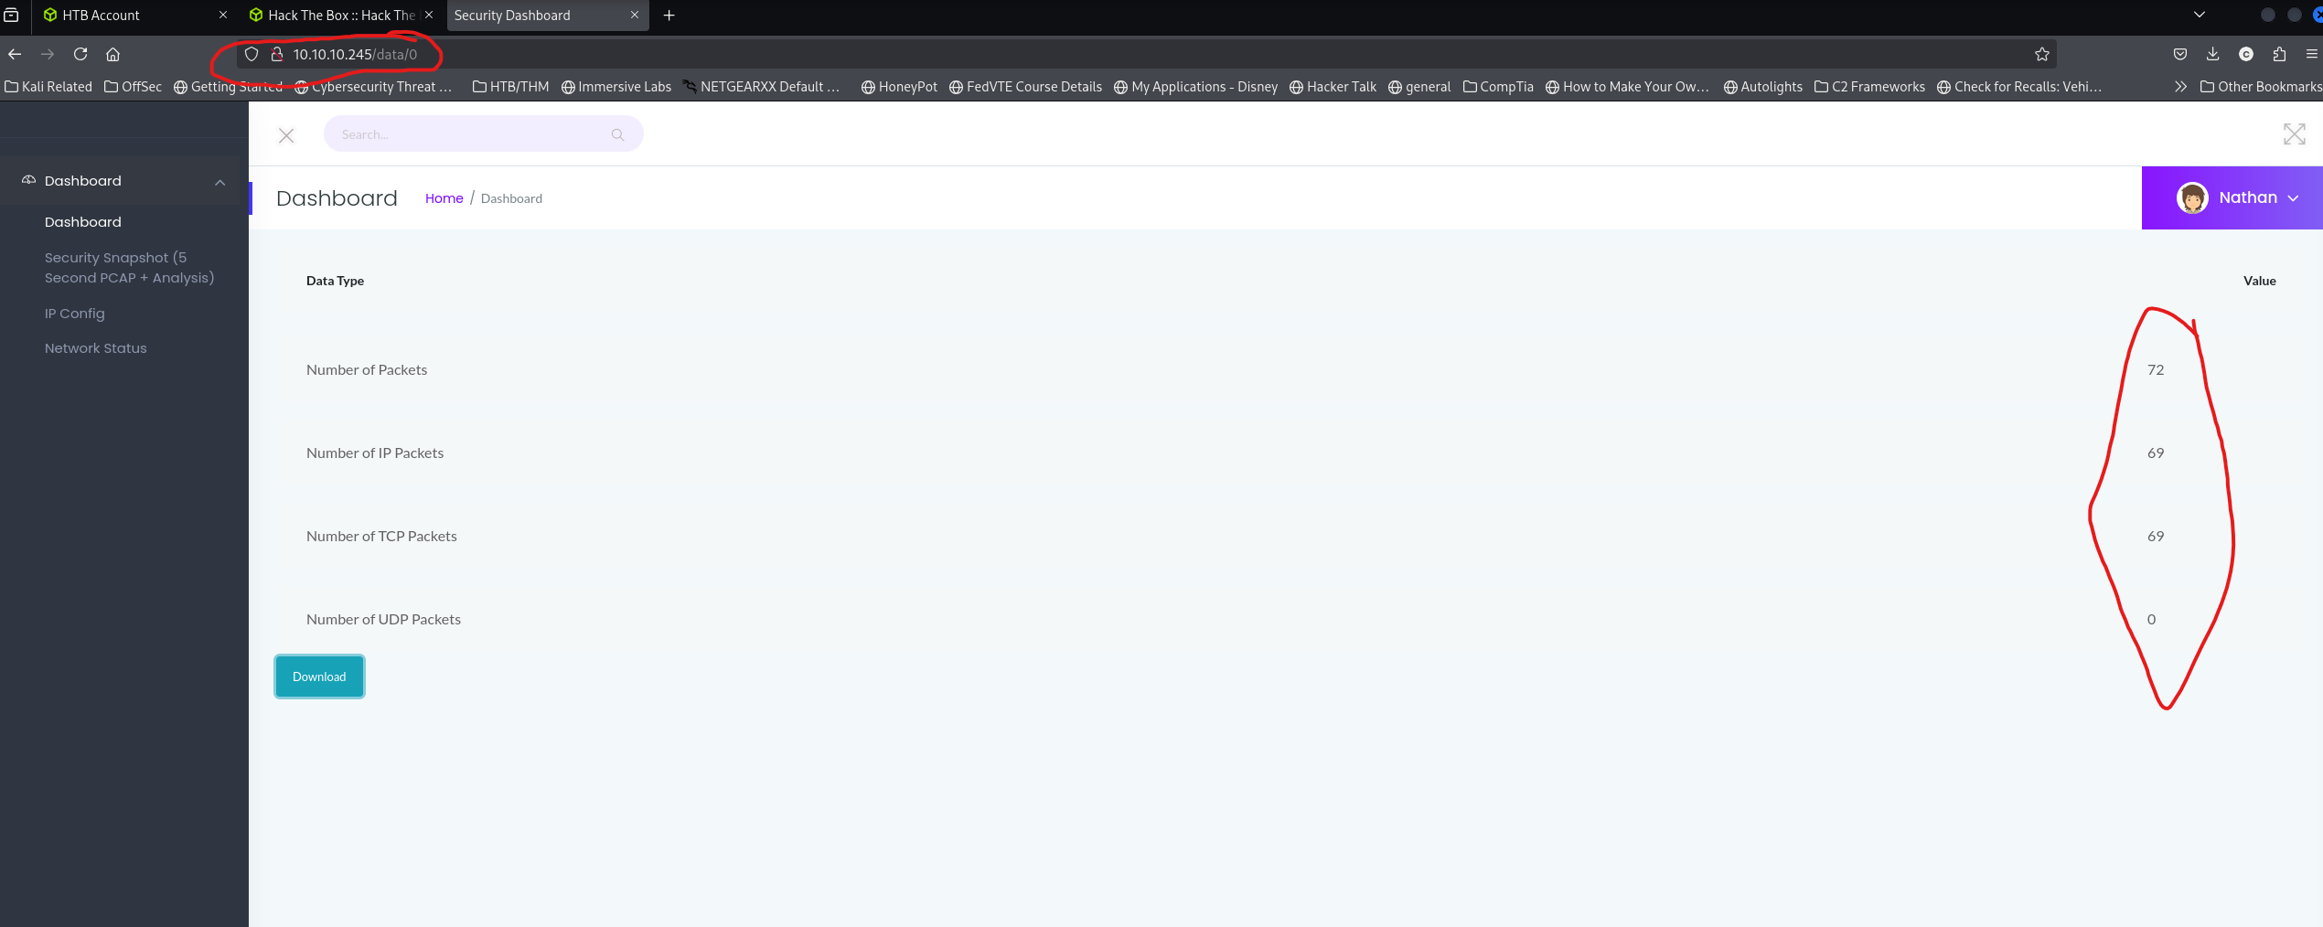The width and height of the screenshot is (2323, 927).
Task: Click the Number of TCP Packets label
Action: pyautogui.click(x=381, y=536)
